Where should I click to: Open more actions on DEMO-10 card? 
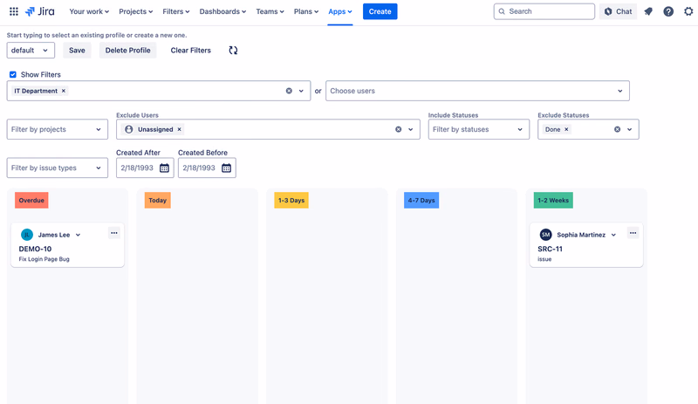pos(114,233)
